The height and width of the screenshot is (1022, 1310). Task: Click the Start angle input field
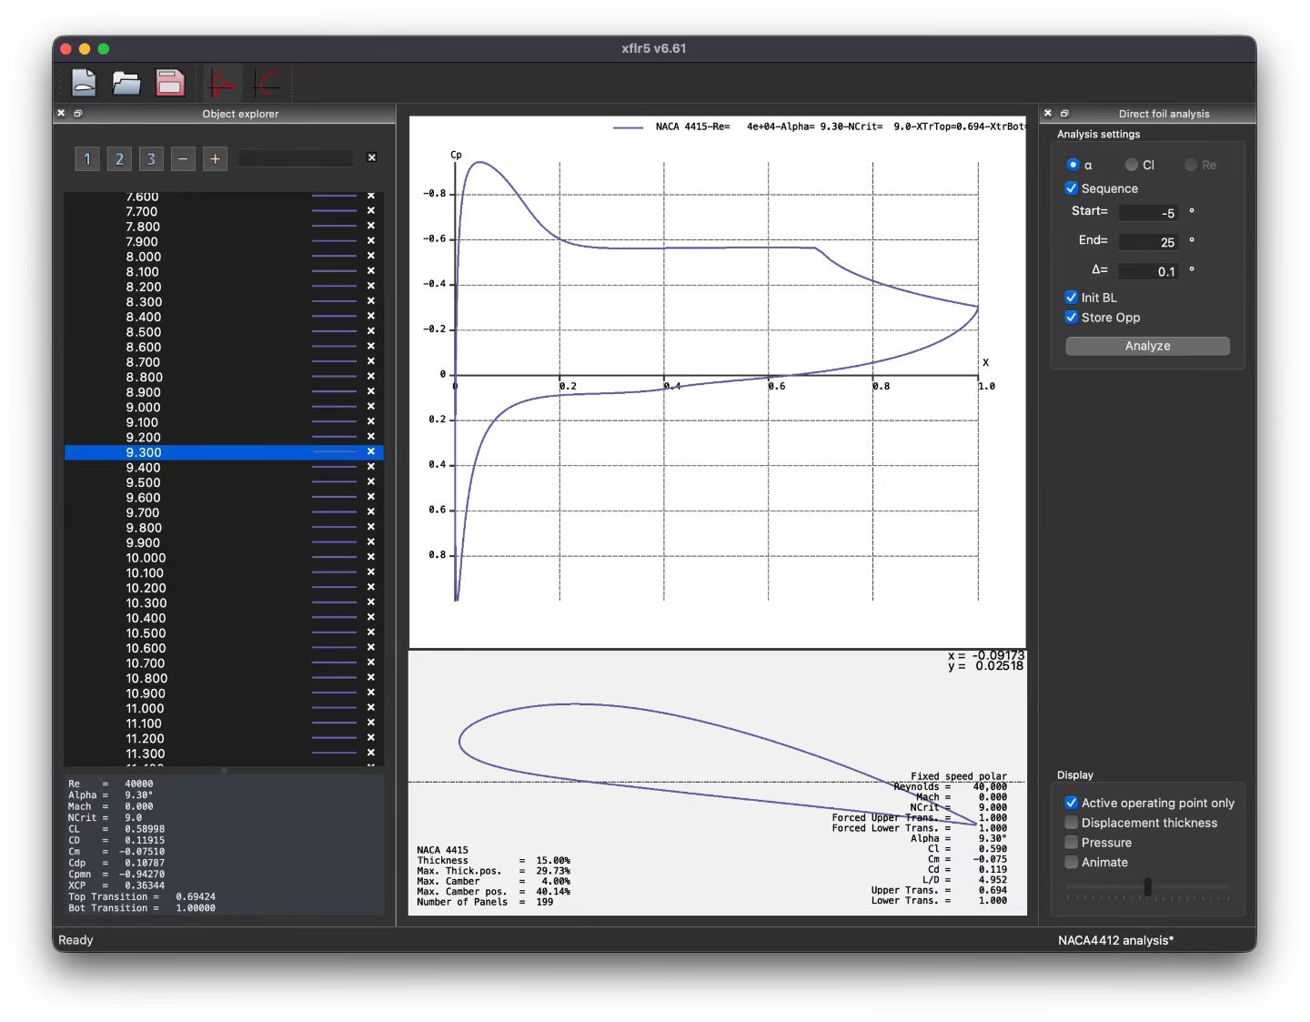click(1148, 213)
